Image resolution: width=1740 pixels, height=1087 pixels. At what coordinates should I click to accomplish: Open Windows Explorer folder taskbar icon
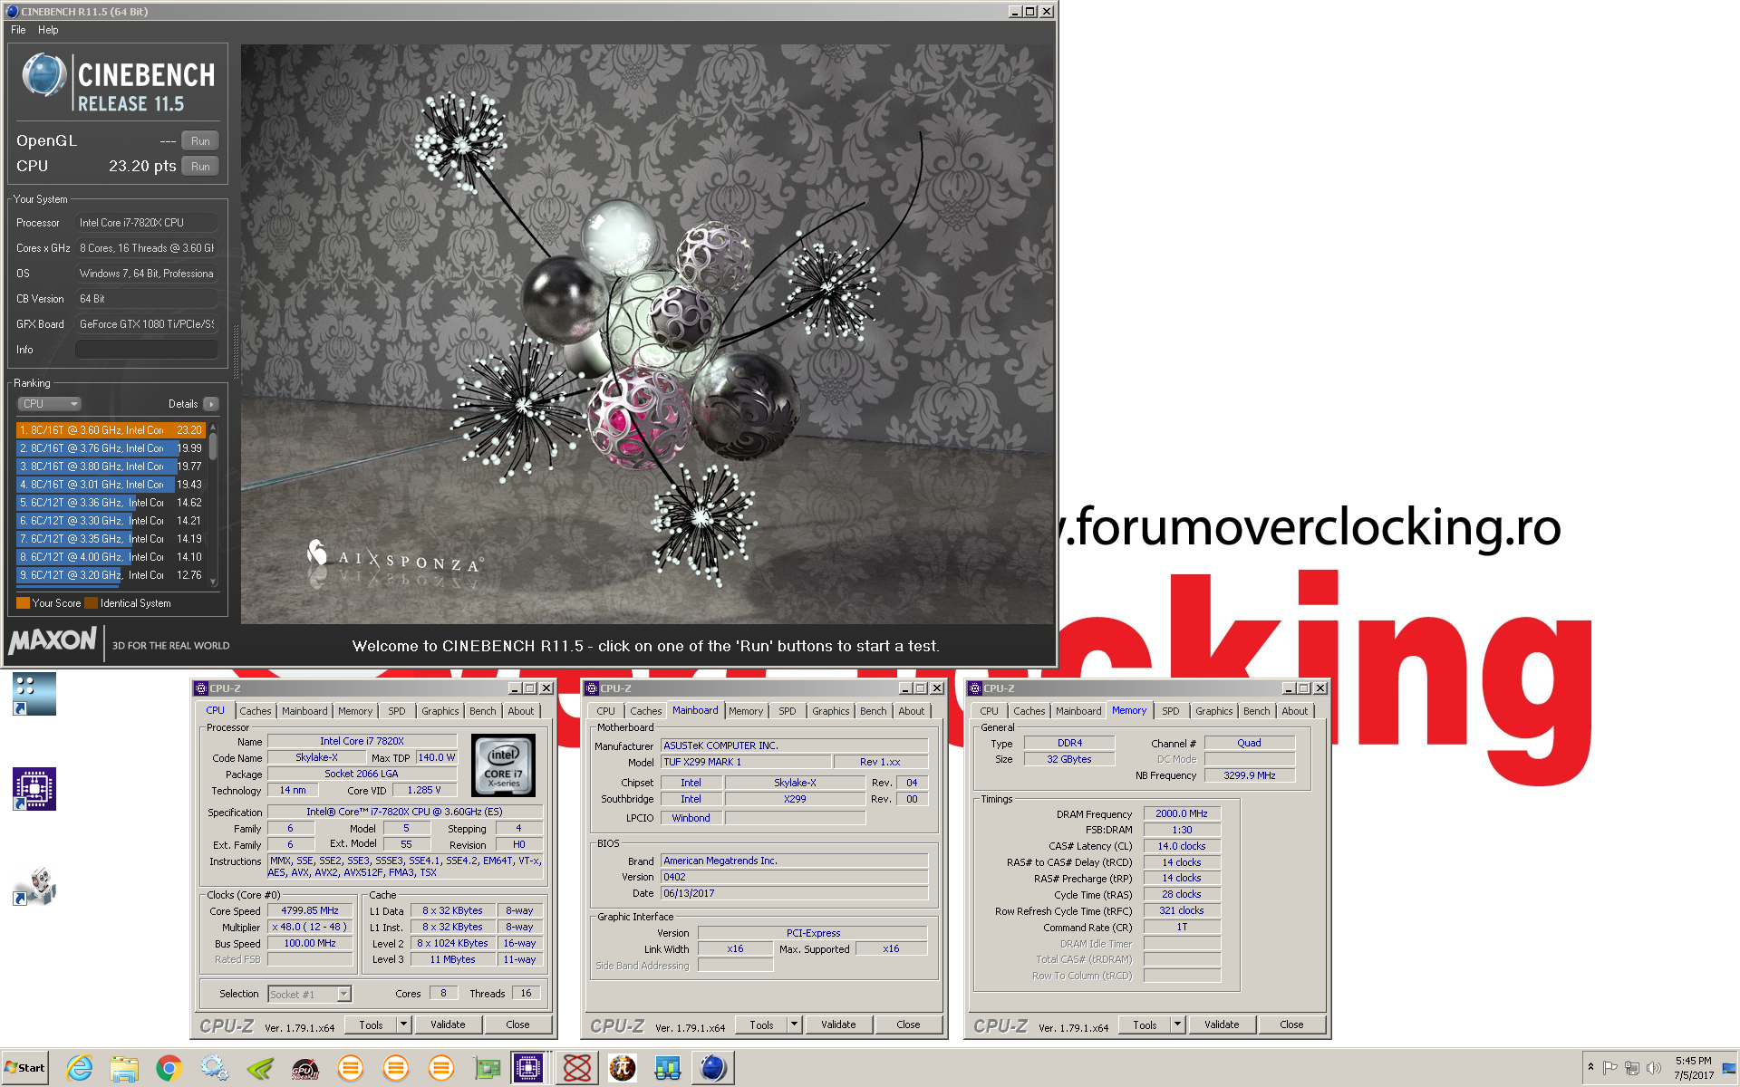point(124,1068)
